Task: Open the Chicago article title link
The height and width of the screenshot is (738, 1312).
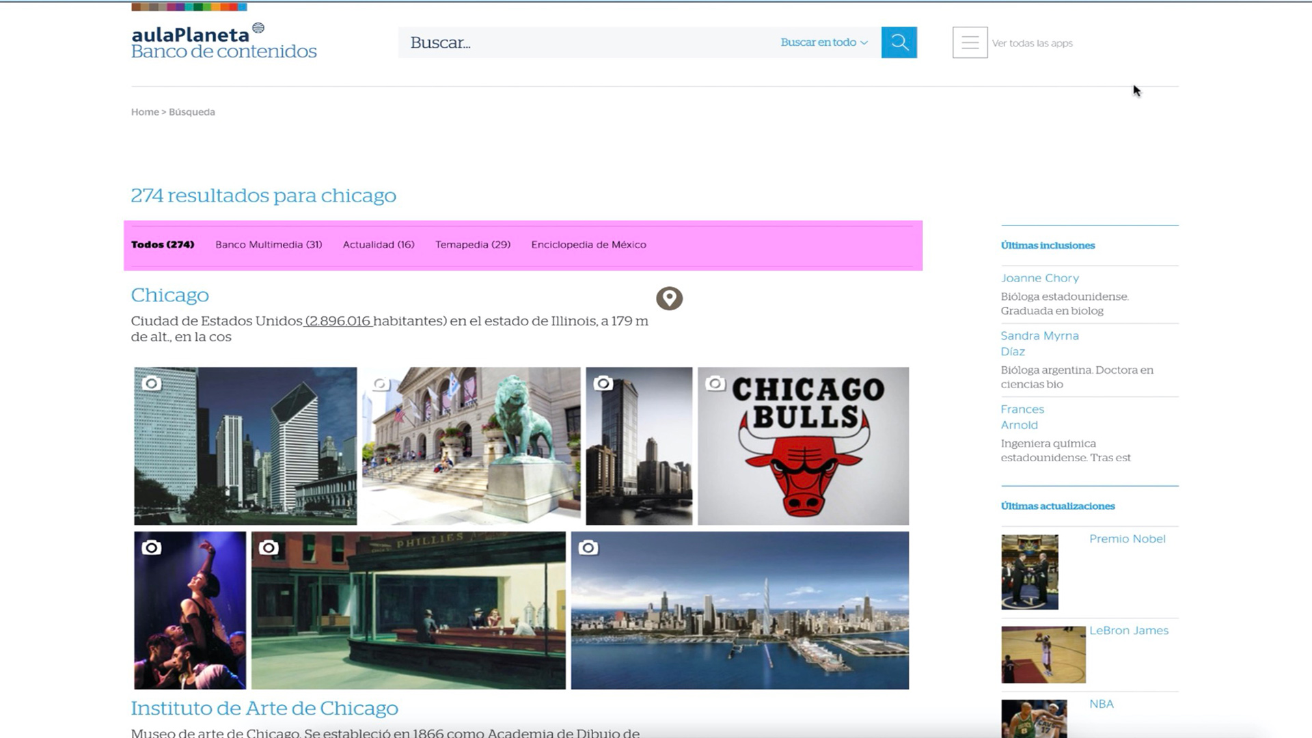Action: pyautogui.click(x=169, y=295)
